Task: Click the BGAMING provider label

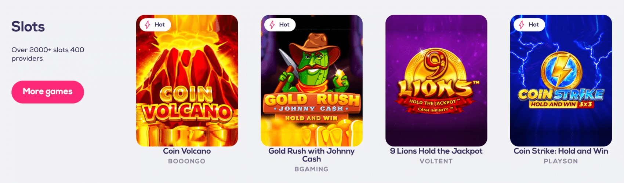Action: pyautogui.click(x=312, y=169)
